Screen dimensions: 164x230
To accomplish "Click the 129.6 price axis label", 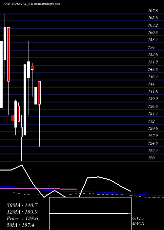I will (153, 128).
